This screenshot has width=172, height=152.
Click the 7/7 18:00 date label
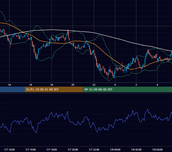pos(52,149)
